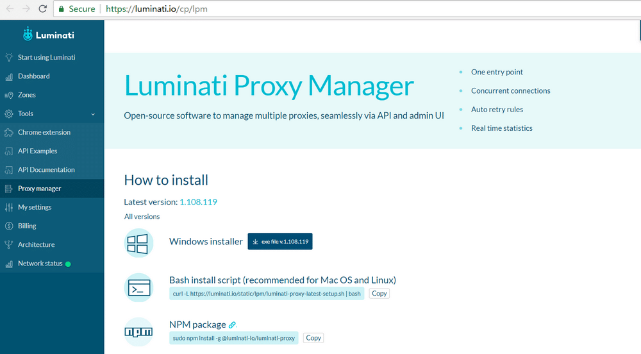Select Chrome extension in sidebar
This screenshot has height=354, width=641.
(44, 133)
